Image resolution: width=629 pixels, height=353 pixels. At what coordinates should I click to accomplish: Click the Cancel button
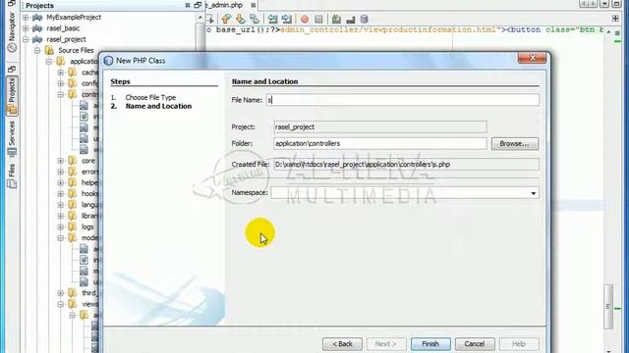click(475, 344)
